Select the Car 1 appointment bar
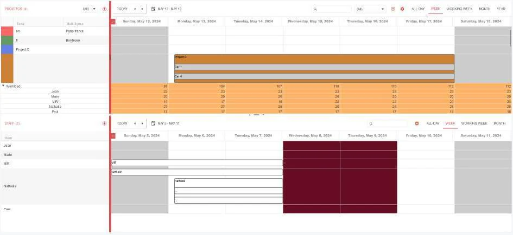This screenshot has height=235, width=513. [314, 67]
